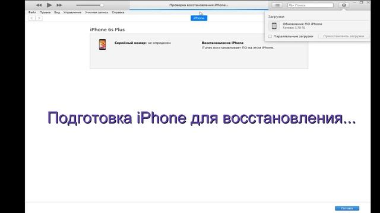Click the rewind playback button
380x213 pixels.
tap(39, 5)
